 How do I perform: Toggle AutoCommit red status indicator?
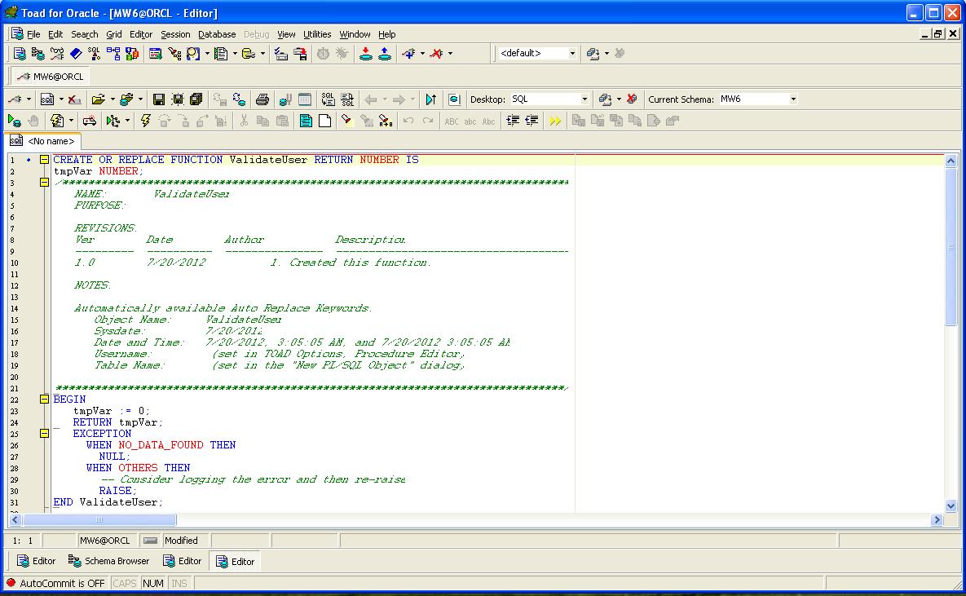[11, 582]
